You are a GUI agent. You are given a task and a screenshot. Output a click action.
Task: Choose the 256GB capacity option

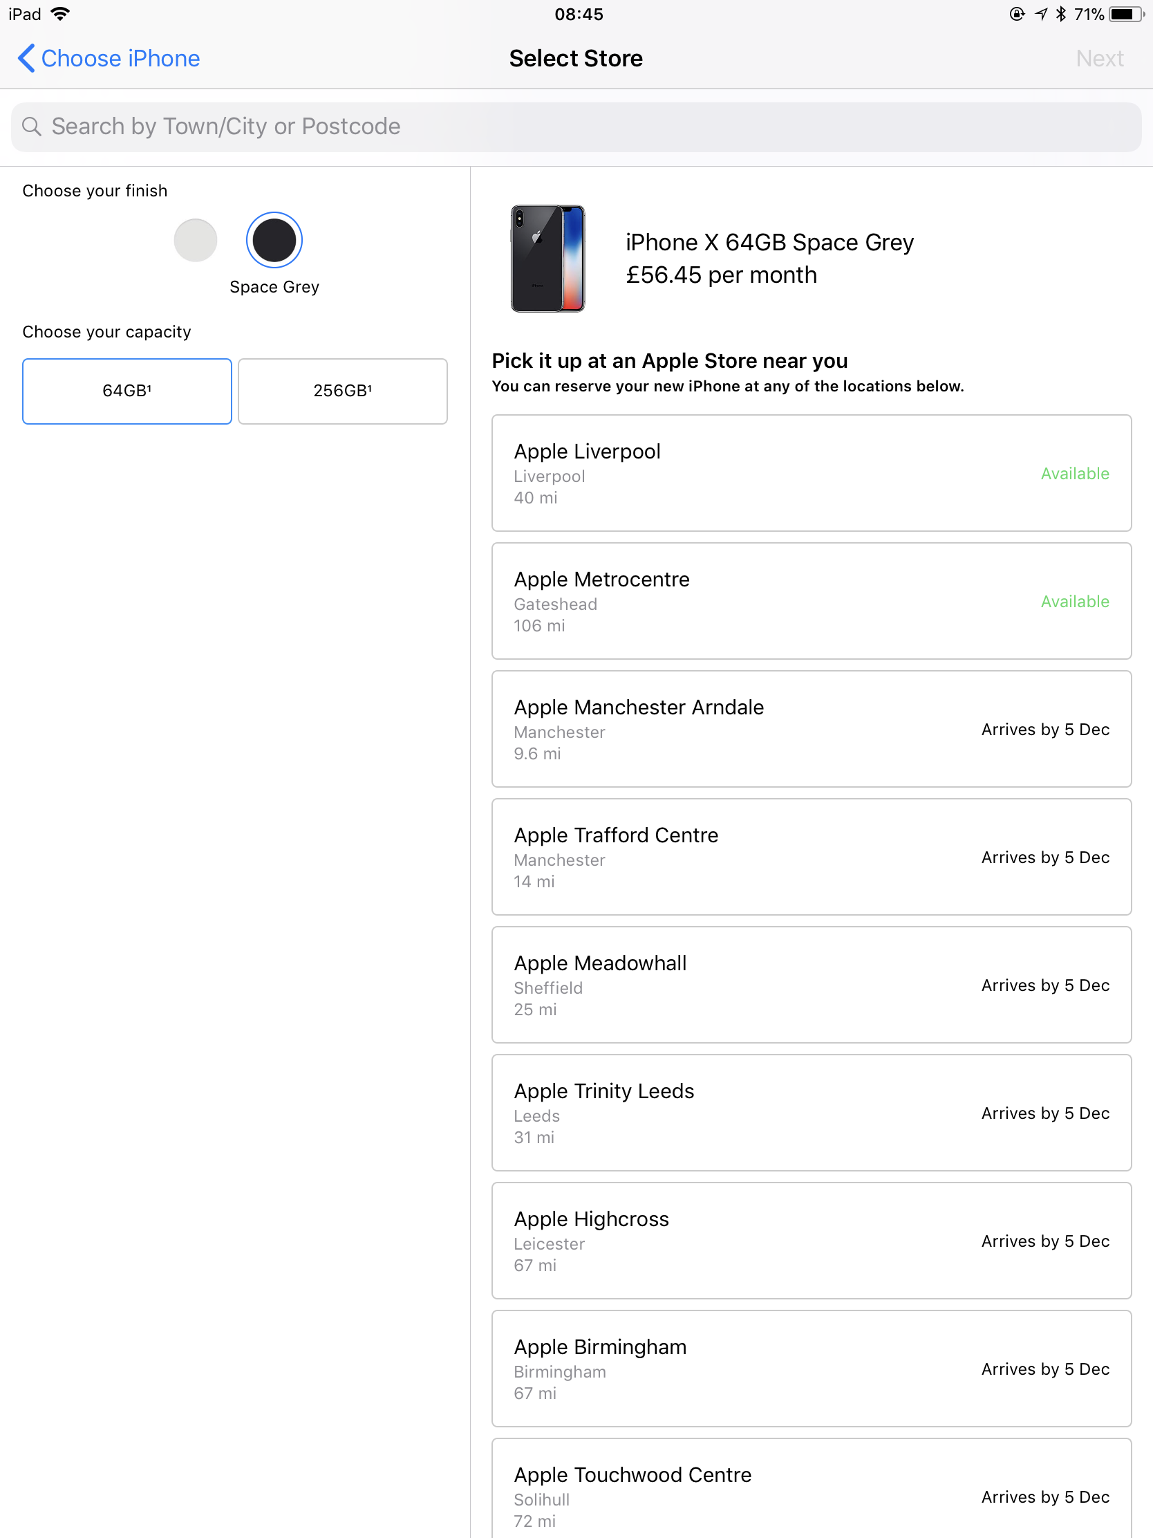pos(343,391)
